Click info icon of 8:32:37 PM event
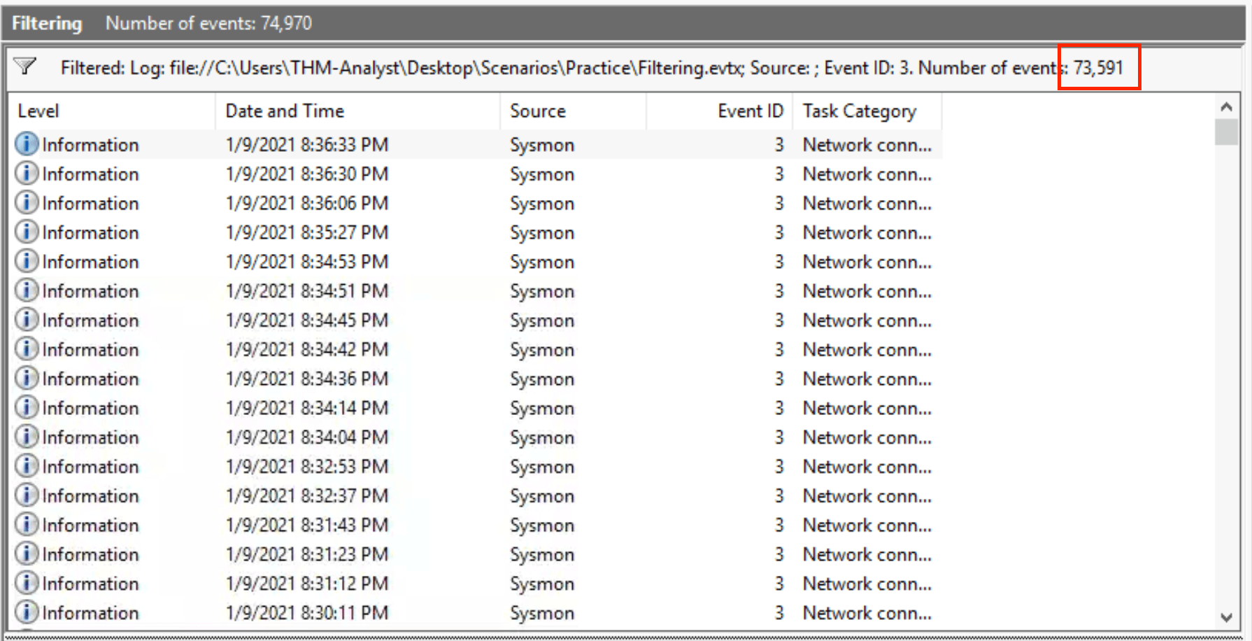Image resolution: width=1252 pixels, height=641 pixels. click(x=27, y=495)
